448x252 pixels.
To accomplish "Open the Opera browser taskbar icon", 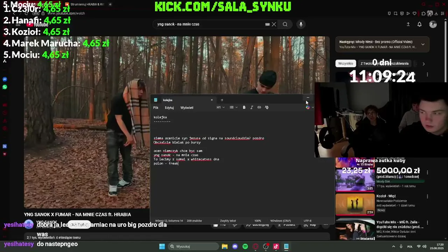I will (255, 246).
